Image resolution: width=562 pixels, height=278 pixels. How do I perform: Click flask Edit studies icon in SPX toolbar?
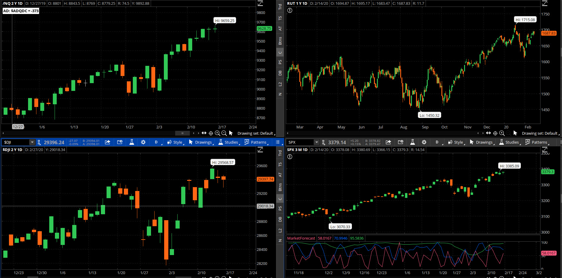(412, 142)
